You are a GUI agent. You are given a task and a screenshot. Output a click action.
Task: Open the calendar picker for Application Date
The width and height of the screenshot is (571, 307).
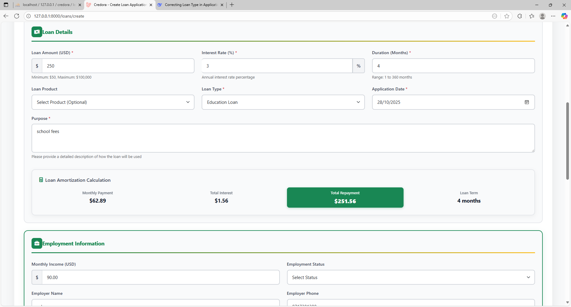527,102
